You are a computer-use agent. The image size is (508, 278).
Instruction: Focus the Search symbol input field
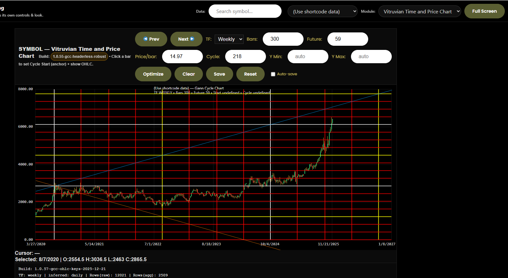(245, 11)
